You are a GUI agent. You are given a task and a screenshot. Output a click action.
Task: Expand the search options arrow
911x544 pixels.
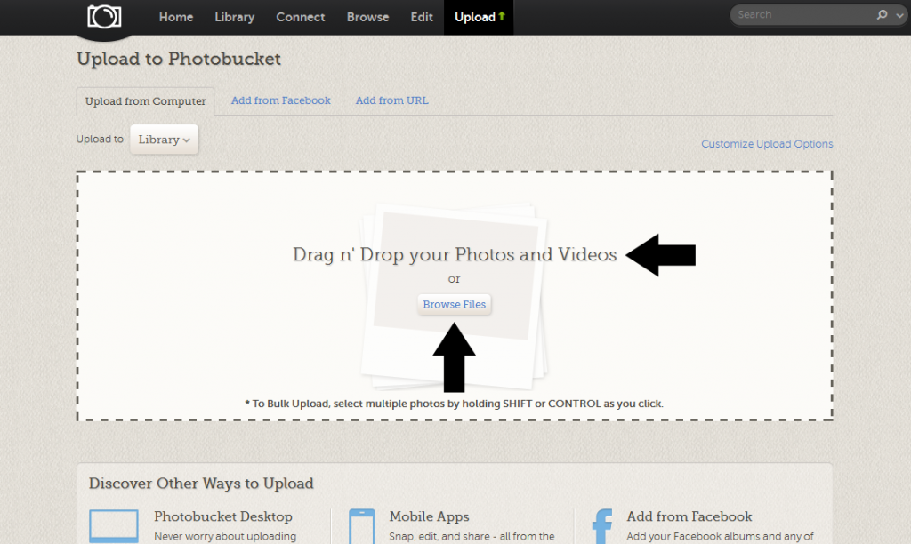pyautogui.click(x=899, y=15)
